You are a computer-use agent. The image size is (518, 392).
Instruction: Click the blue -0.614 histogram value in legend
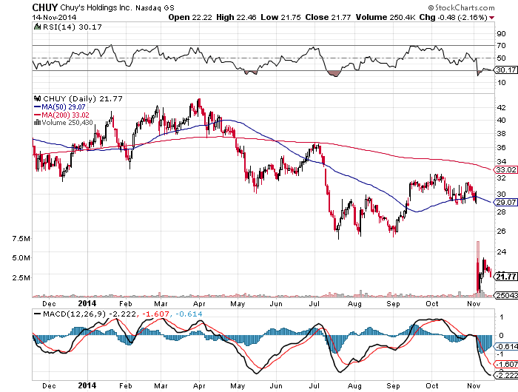[189, 314]
